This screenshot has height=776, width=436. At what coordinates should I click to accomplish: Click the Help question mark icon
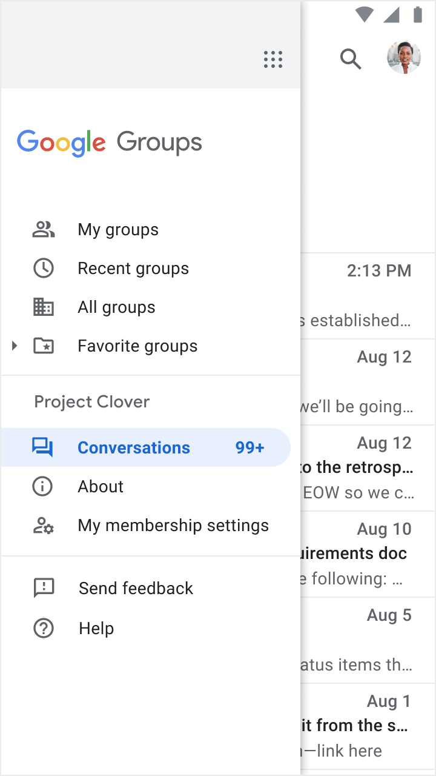click(x=44, y=628)
